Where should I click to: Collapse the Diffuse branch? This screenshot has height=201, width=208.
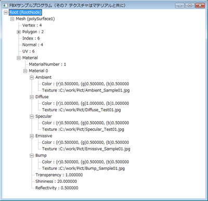pos(32,97)
